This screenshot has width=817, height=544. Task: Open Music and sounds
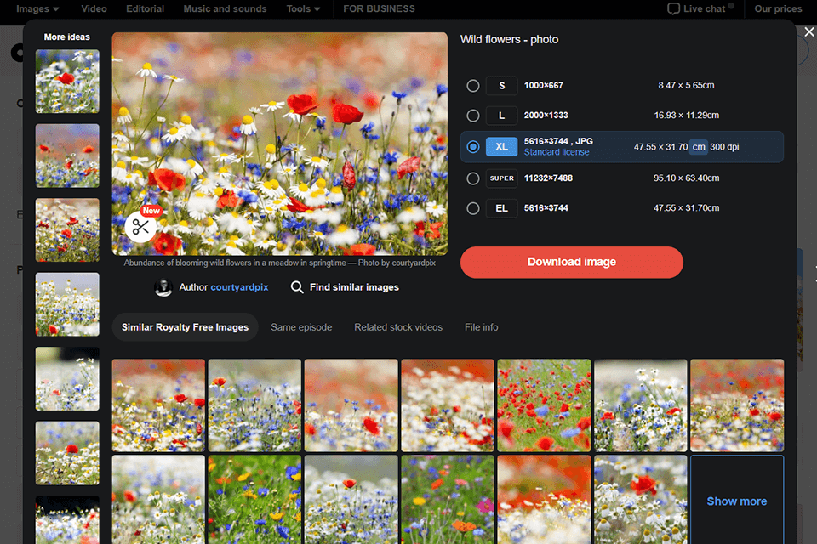[225, 8]
